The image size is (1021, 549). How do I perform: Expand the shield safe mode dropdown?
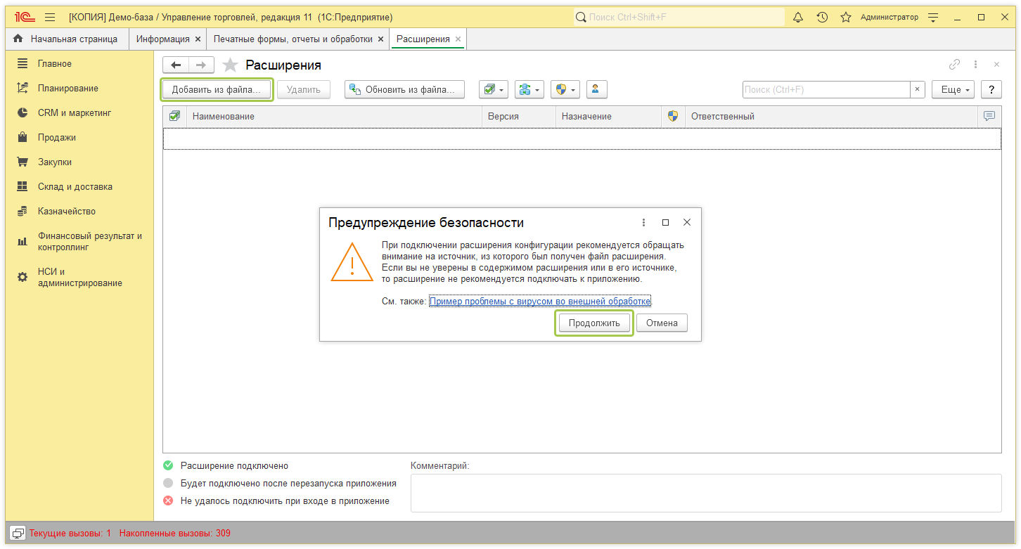pos(565,89)
